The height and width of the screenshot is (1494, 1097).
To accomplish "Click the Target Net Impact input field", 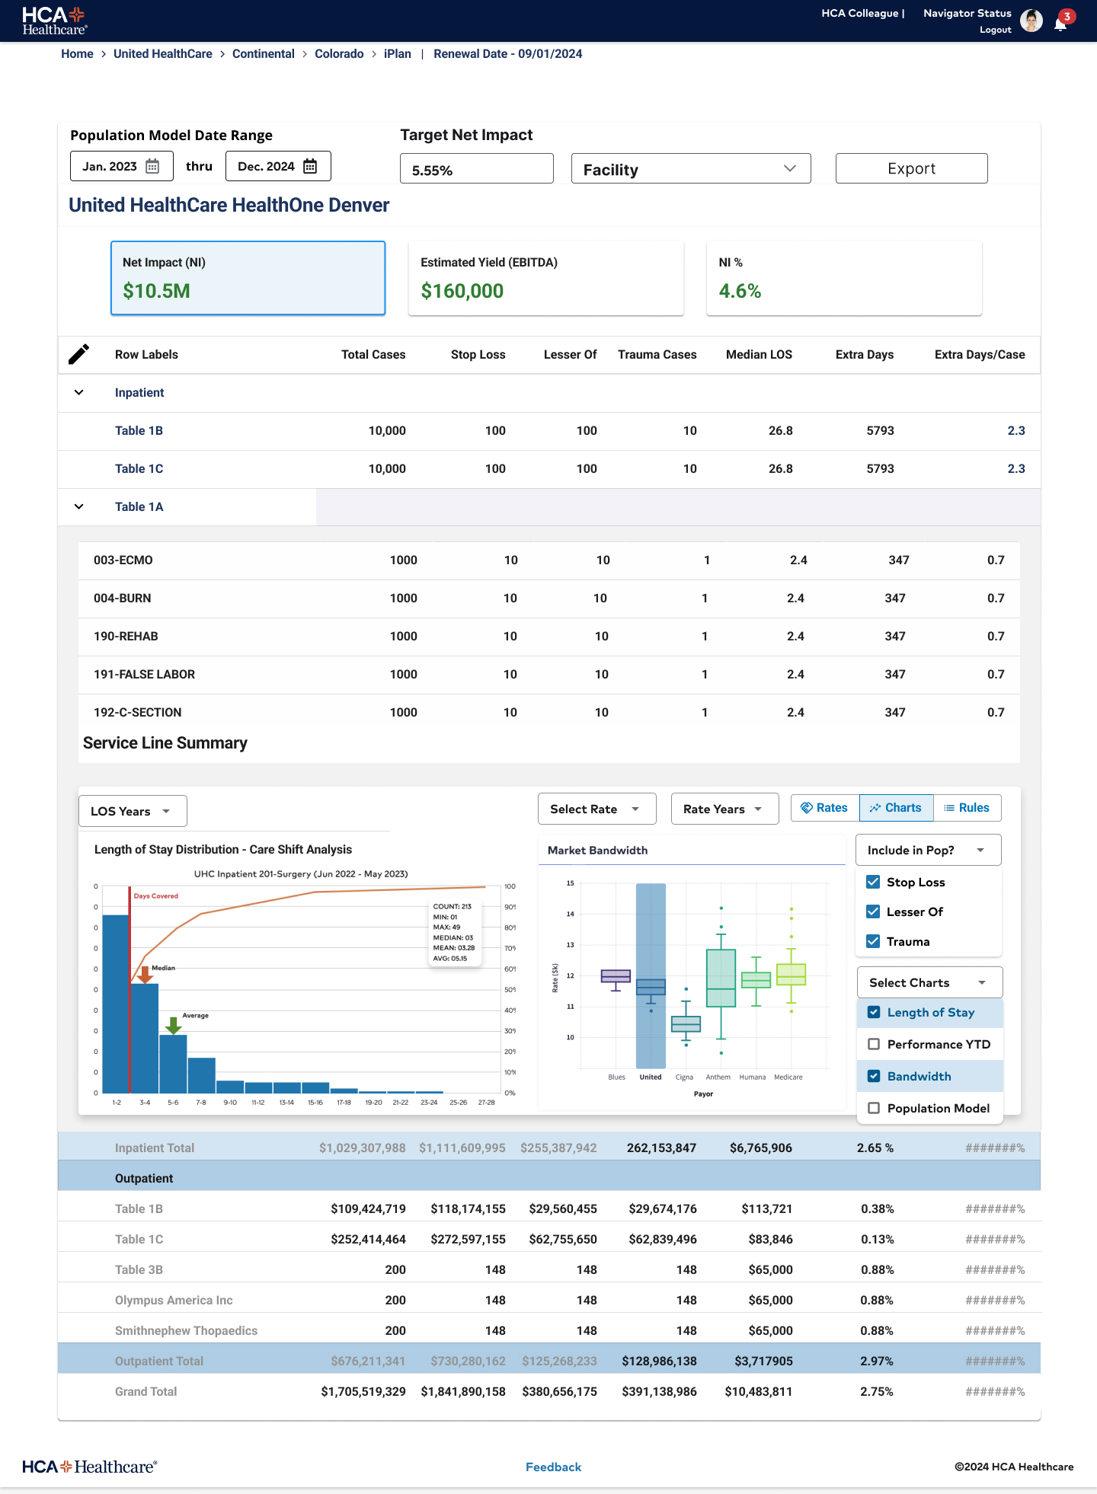I will click(x=476, y=169).
